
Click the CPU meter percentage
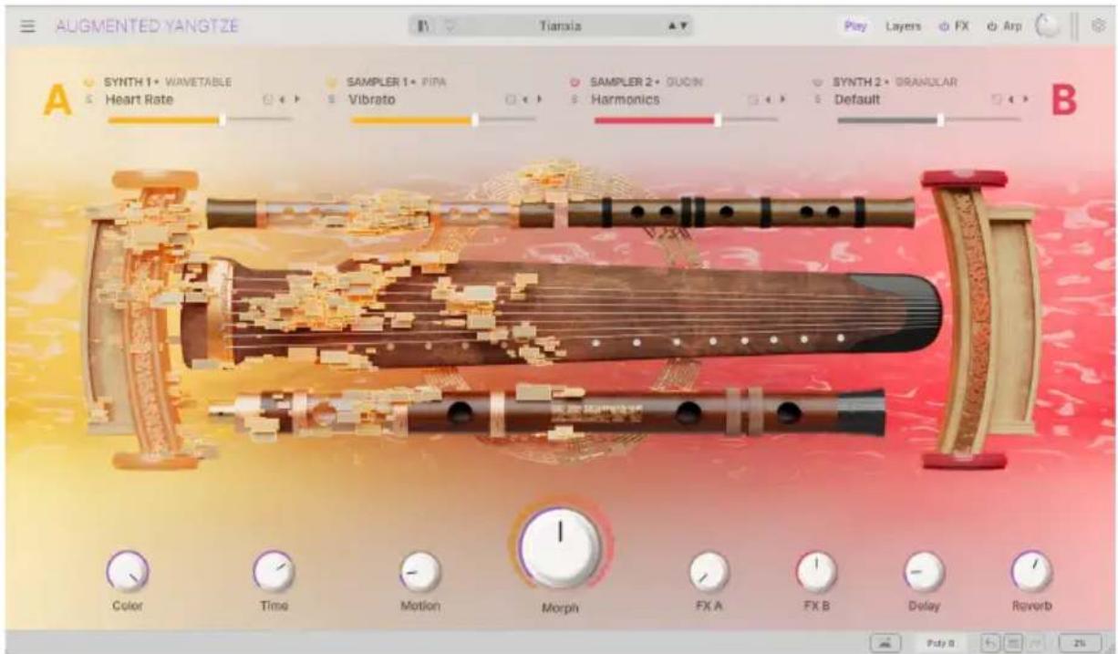pos(1080,642)
